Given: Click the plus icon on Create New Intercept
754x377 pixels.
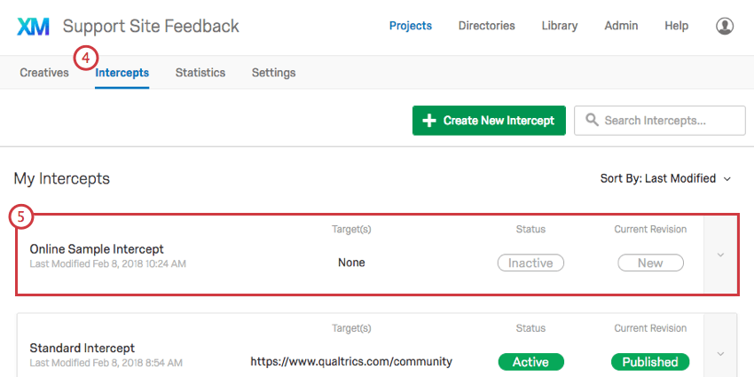Looking at the screenshot, I should 429,121.
